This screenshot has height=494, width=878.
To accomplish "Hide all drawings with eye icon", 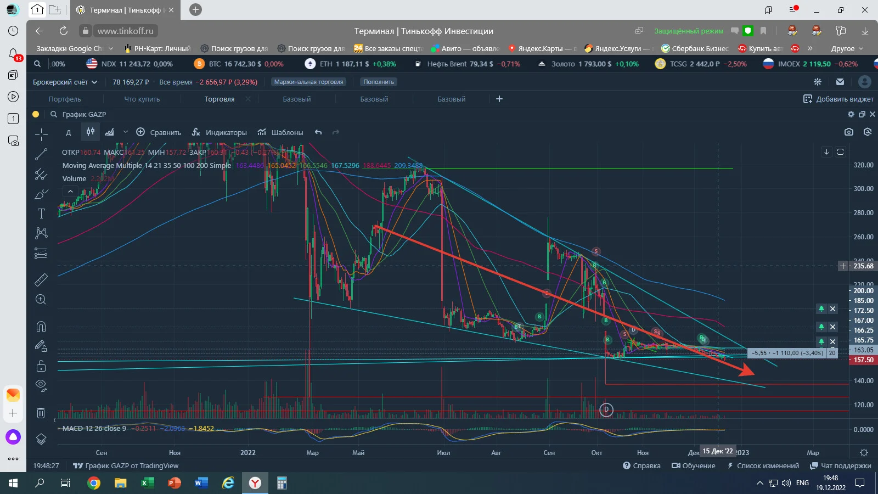I will point(41,385).
